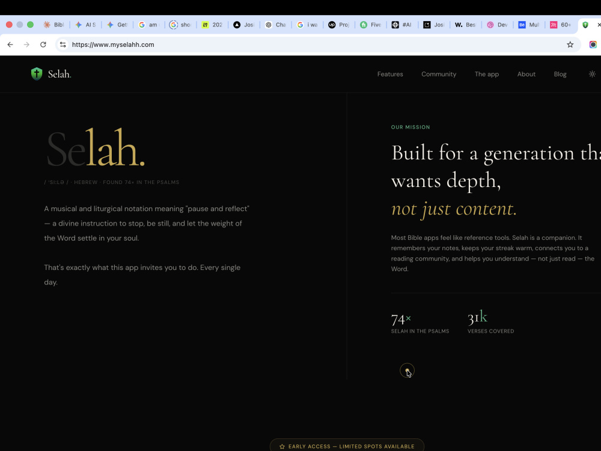Click the '74×' statistic
This screenshot has width=601, height=451.
[x=401, y=319]
